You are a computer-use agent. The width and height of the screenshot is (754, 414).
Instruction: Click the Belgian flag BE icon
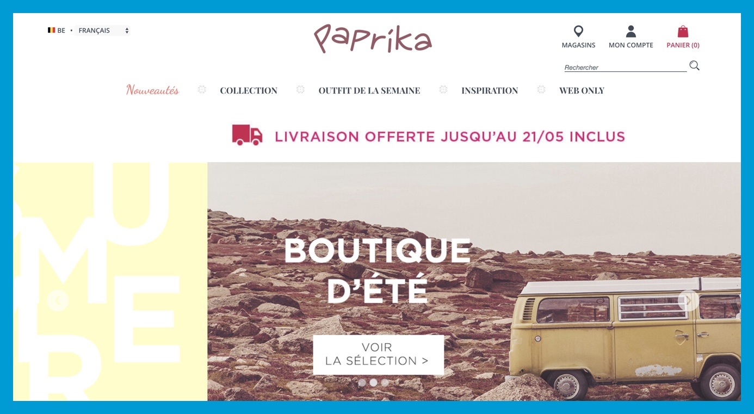point(51,30)
